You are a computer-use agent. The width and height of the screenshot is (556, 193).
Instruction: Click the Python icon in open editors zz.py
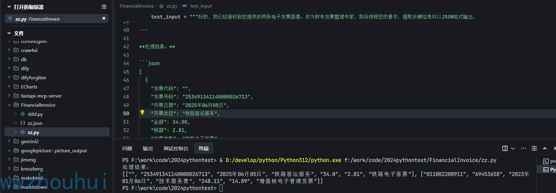10,19
